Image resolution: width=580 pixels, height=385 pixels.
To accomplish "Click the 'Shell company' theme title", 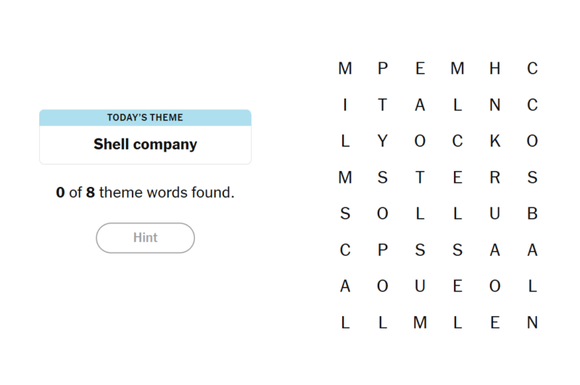I will tap(145, 144).
